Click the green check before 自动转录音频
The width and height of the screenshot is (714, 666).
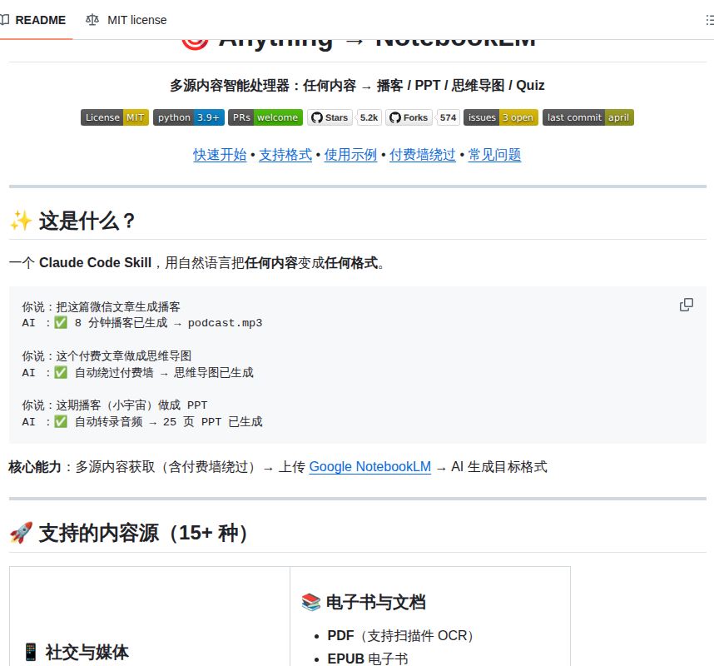[61, 422]
